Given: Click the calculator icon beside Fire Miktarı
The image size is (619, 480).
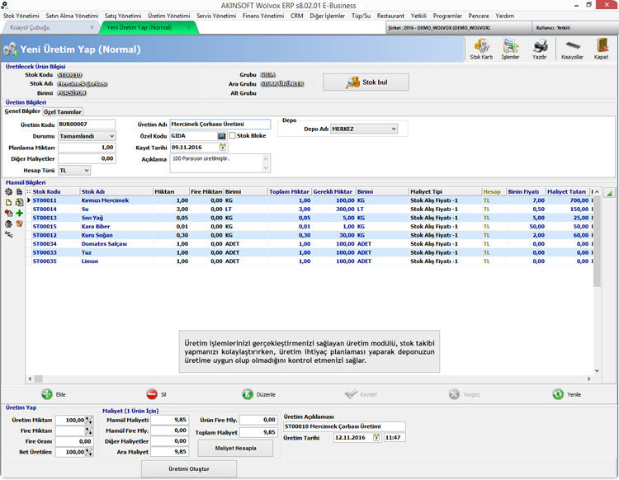Looking at the screenshot, I should click(89, 431).
